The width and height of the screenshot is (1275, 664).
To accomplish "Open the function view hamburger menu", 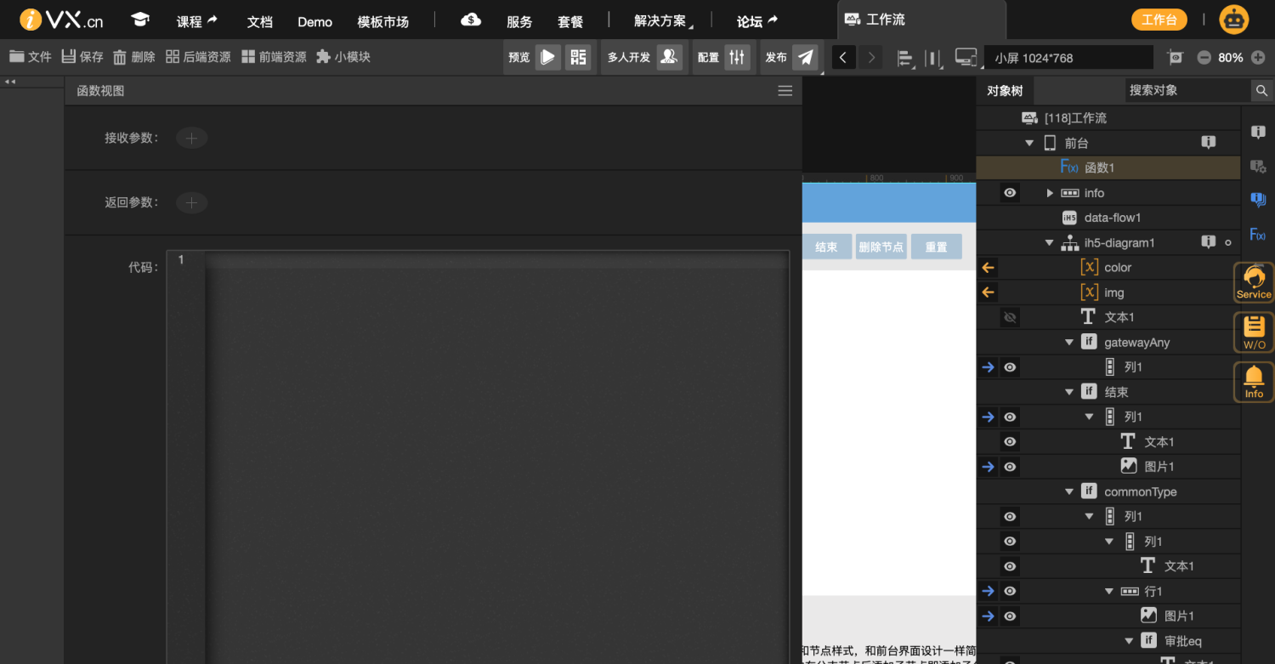I will coord(785,91).
